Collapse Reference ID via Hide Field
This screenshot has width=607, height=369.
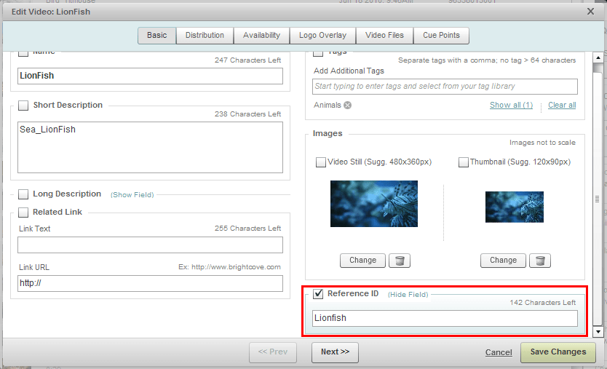tap(408, 295)
